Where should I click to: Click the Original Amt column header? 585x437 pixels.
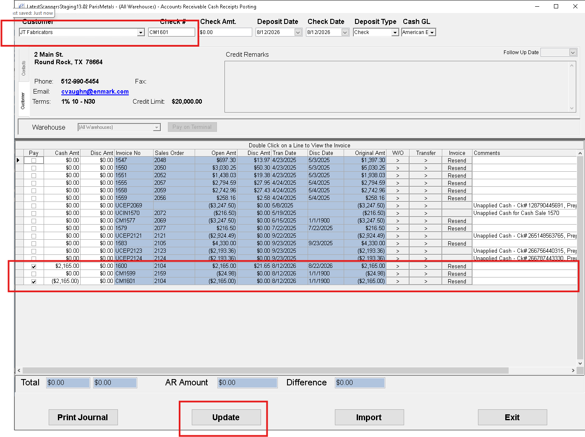click(365, 153)
